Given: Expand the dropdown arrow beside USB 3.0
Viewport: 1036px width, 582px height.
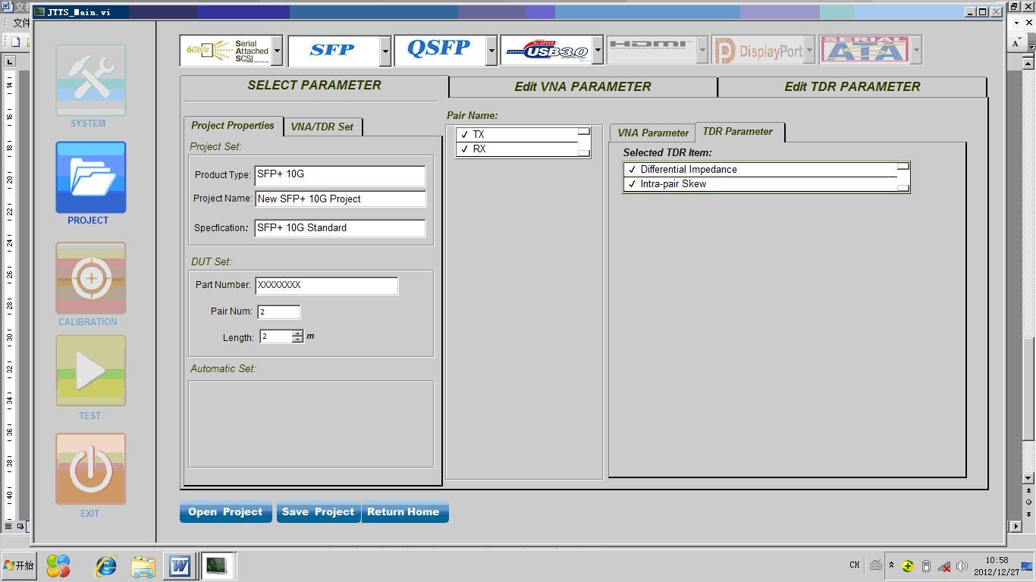Looking at the screenshot, I should point(598,51).
